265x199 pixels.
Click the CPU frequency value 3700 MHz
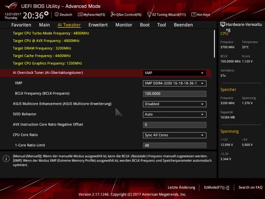point(227,47)
